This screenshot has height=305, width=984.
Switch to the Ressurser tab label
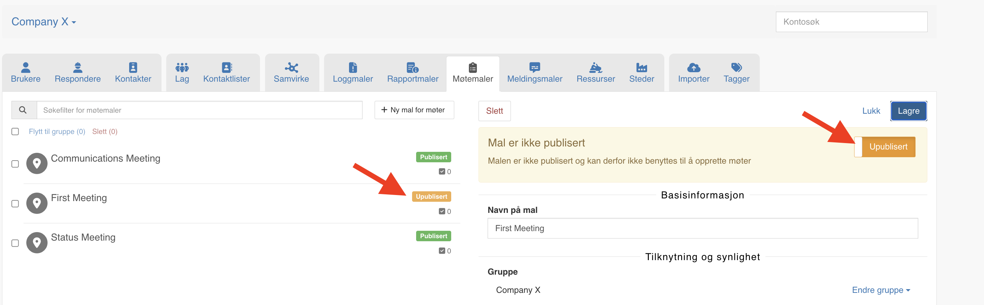(596, 79)
